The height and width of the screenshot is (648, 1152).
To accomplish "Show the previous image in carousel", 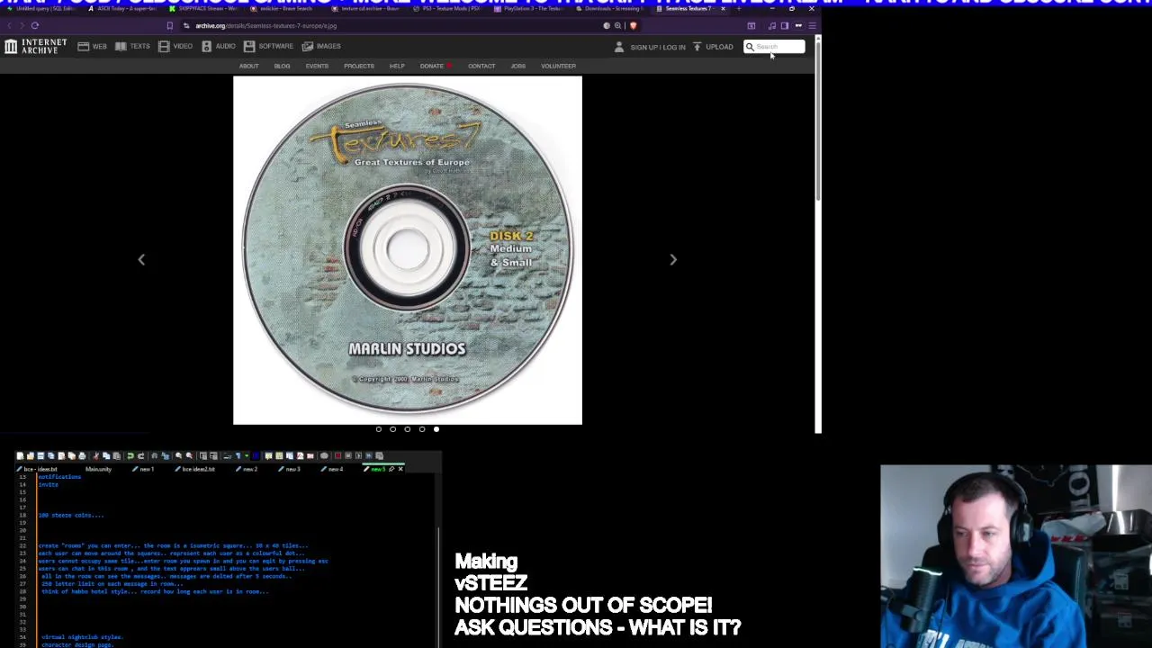I will (x=141, y=259).
